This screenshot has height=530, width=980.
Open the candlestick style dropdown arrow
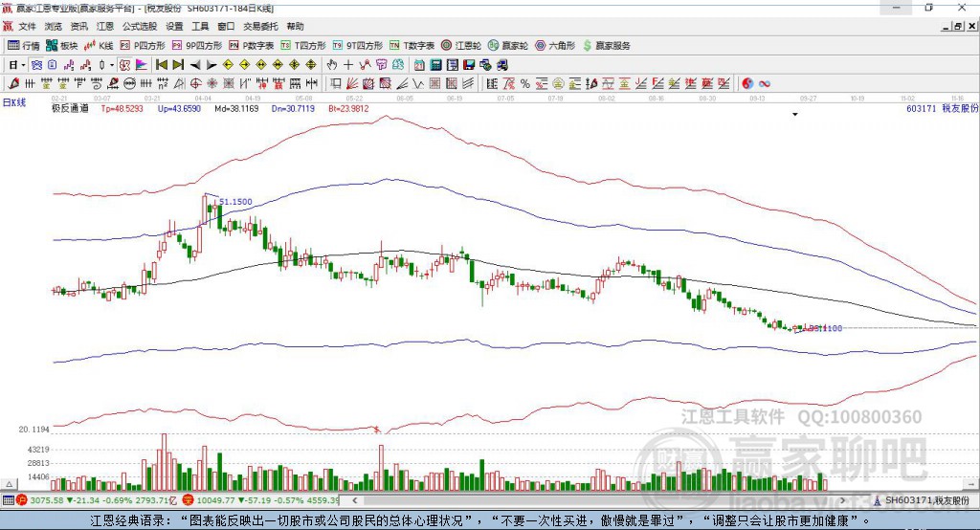pyautogui.click(x=112, y=65)
